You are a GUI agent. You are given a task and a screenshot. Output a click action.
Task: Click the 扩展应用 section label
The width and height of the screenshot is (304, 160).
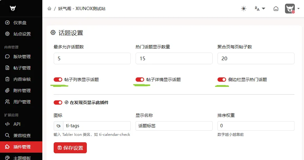(x=11, y=115)
